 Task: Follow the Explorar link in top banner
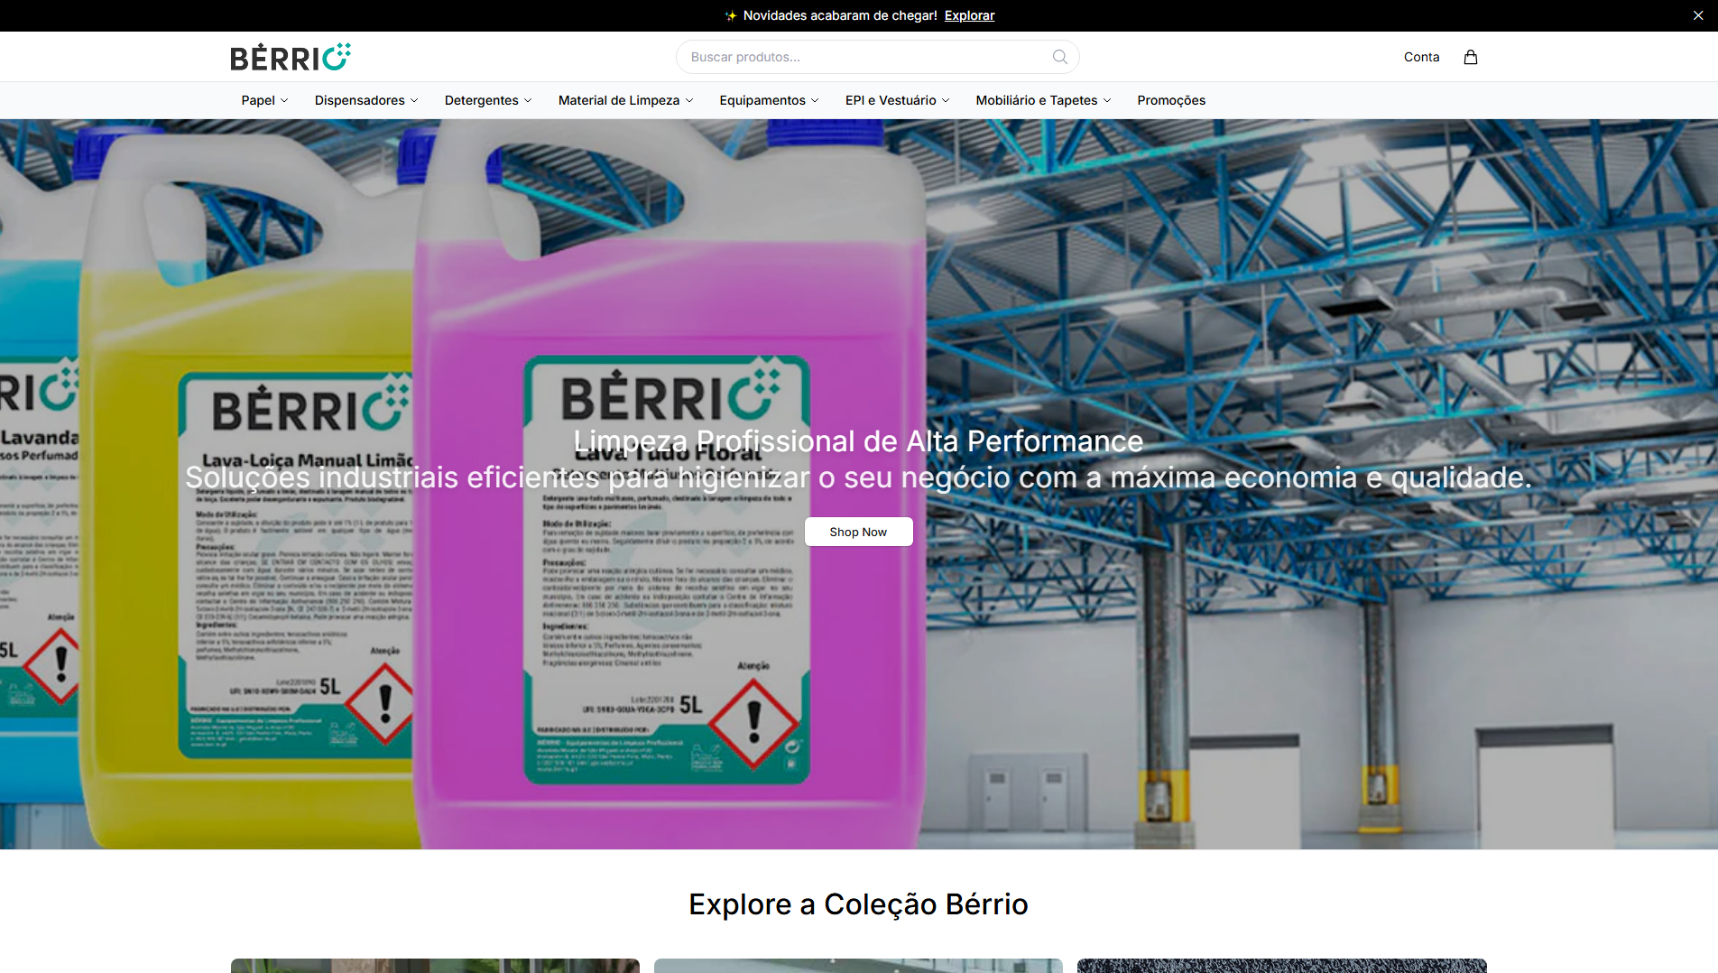coord(969,15)
